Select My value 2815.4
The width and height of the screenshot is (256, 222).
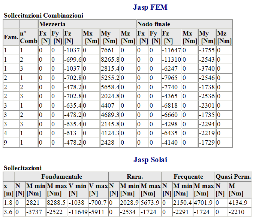tap(110, 68)
